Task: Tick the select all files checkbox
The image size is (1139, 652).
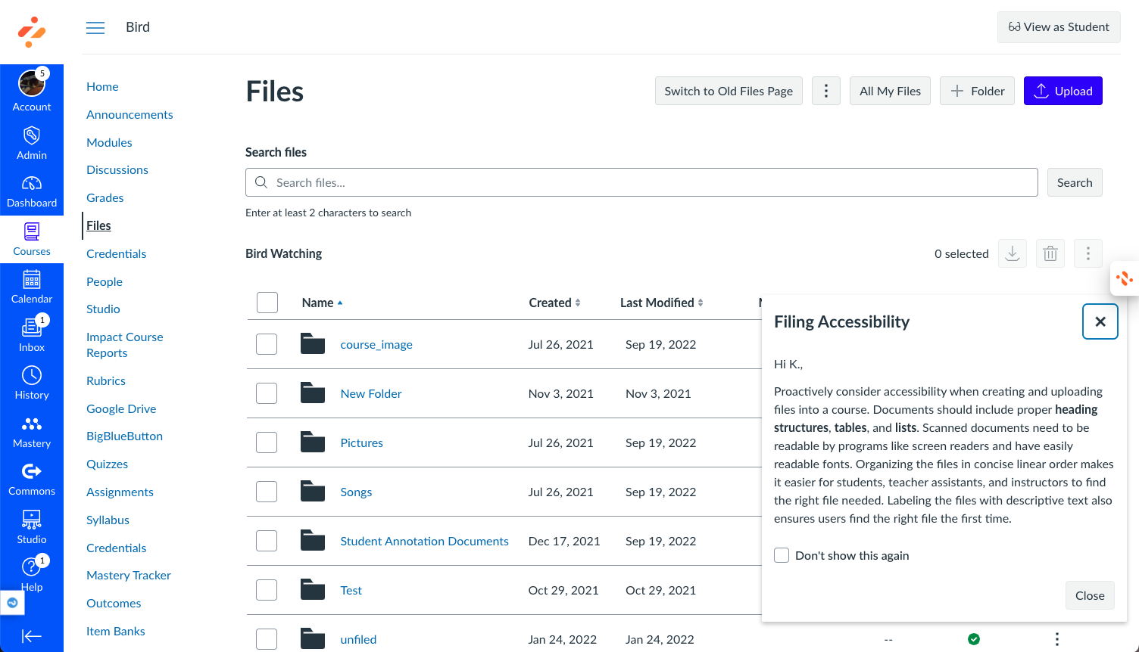Action: click(267, 303)
